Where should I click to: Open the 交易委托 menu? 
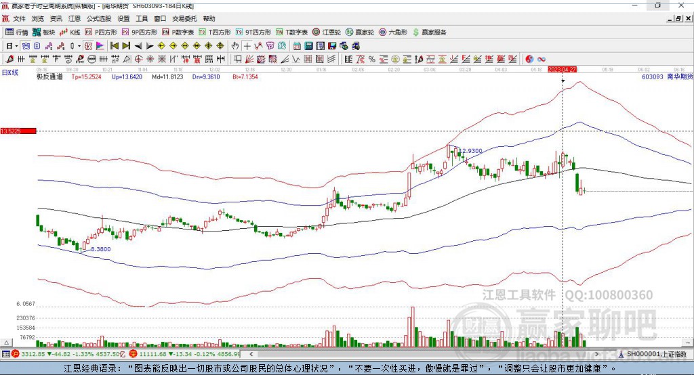[x=184, y=18]
